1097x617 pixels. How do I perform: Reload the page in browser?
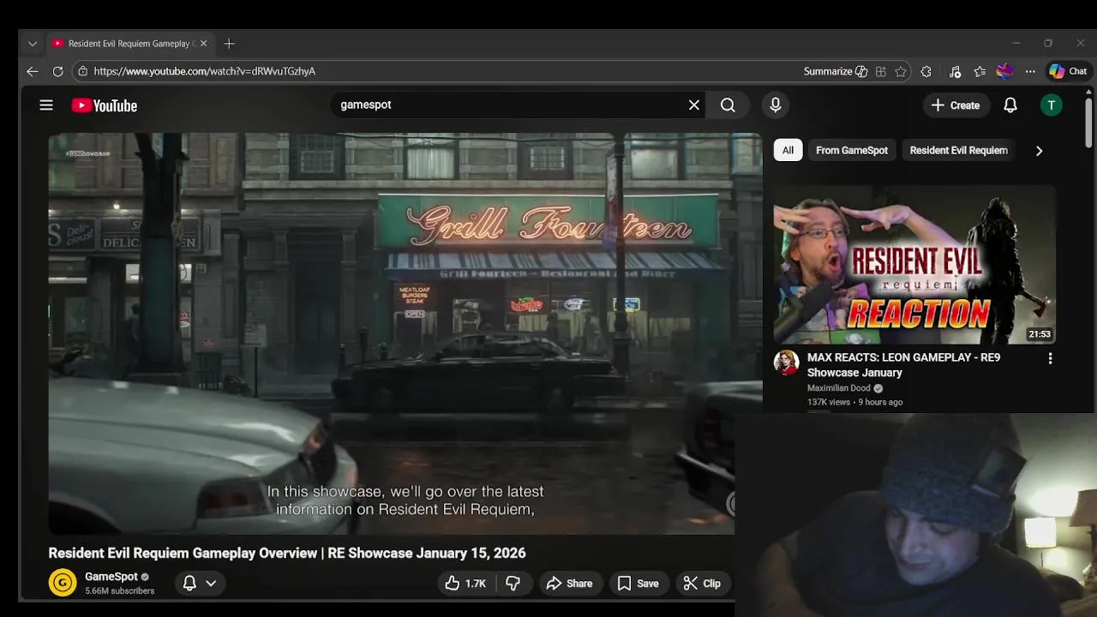click(x=57, y=71)
